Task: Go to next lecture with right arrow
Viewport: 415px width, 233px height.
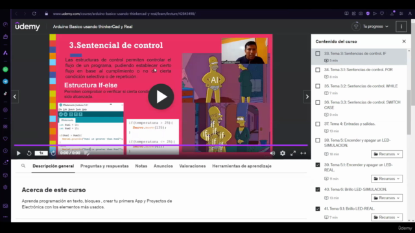Action: (307, 96)
